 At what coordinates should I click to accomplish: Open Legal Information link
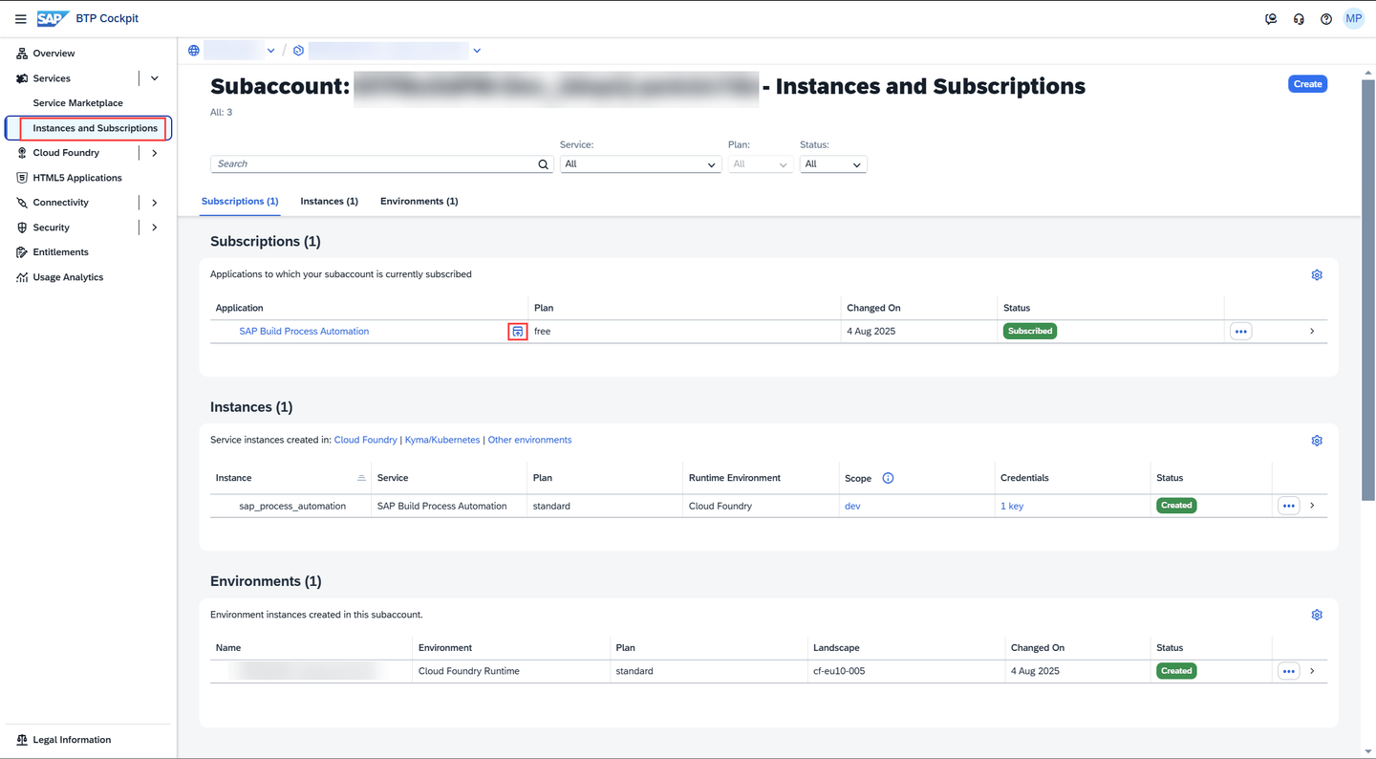click(72, 740)
